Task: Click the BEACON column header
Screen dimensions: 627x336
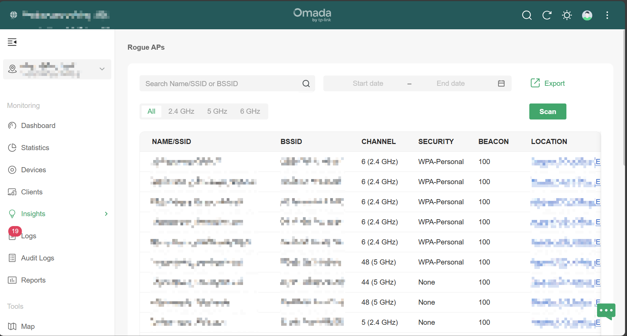Action: pyautogui.click(x=494, y=142)
